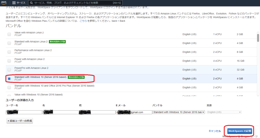Image resolution: width=260 pixels, height=138 pixels.
Task: Click the WorkSpaces の起動 button
Action: [240, 131]
